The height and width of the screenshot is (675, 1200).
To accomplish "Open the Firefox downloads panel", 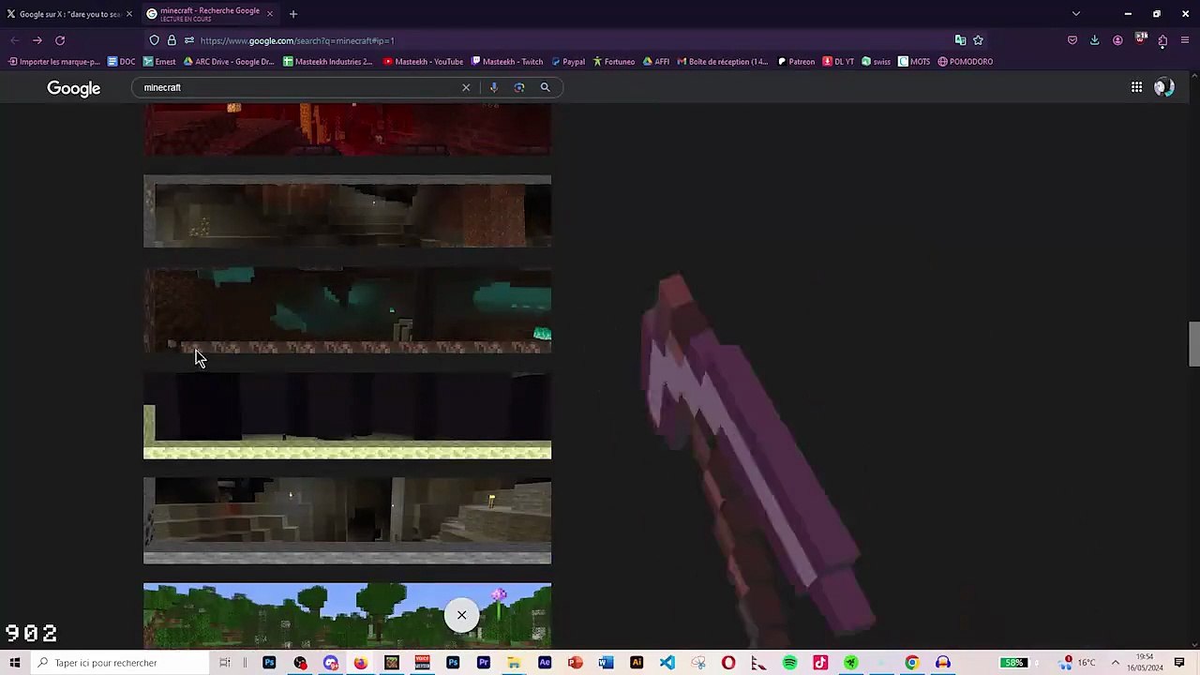I will [x=1095, y=40].
